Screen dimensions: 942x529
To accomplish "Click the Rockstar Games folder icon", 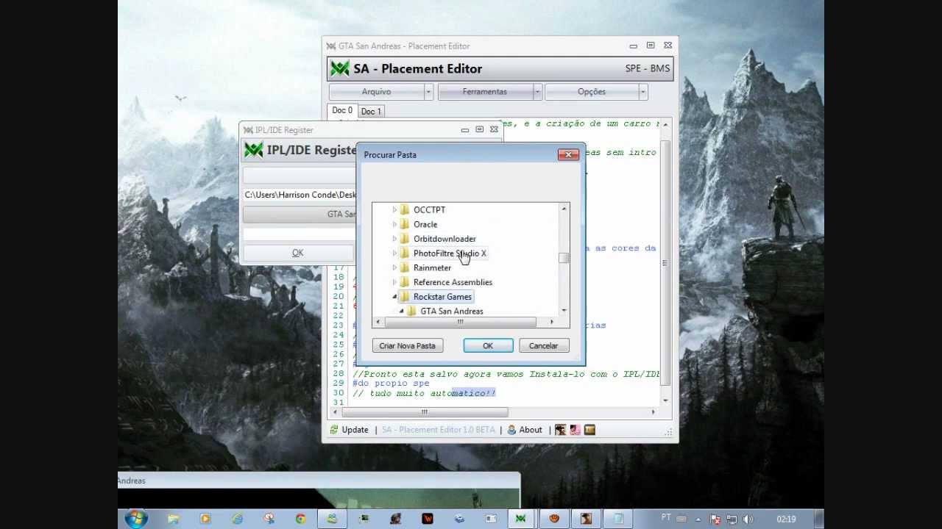I will (x=404, y=297).
